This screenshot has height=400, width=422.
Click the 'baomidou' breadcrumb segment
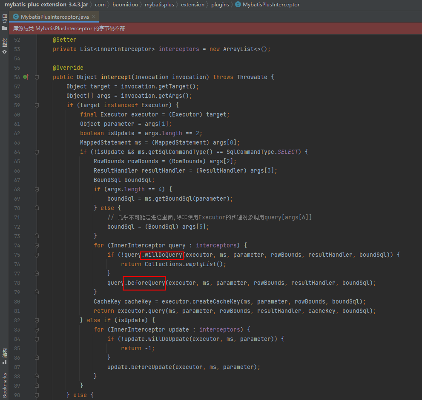click(125, 5)
